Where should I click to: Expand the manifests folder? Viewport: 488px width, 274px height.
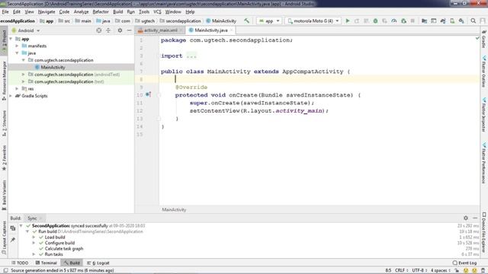click(x=18, y=46)
